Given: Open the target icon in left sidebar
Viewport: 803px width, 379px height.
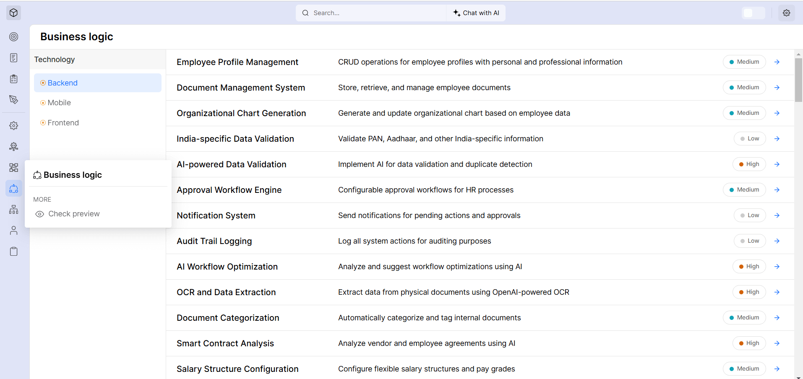Looking at the screenshot, I should (14, 37).
